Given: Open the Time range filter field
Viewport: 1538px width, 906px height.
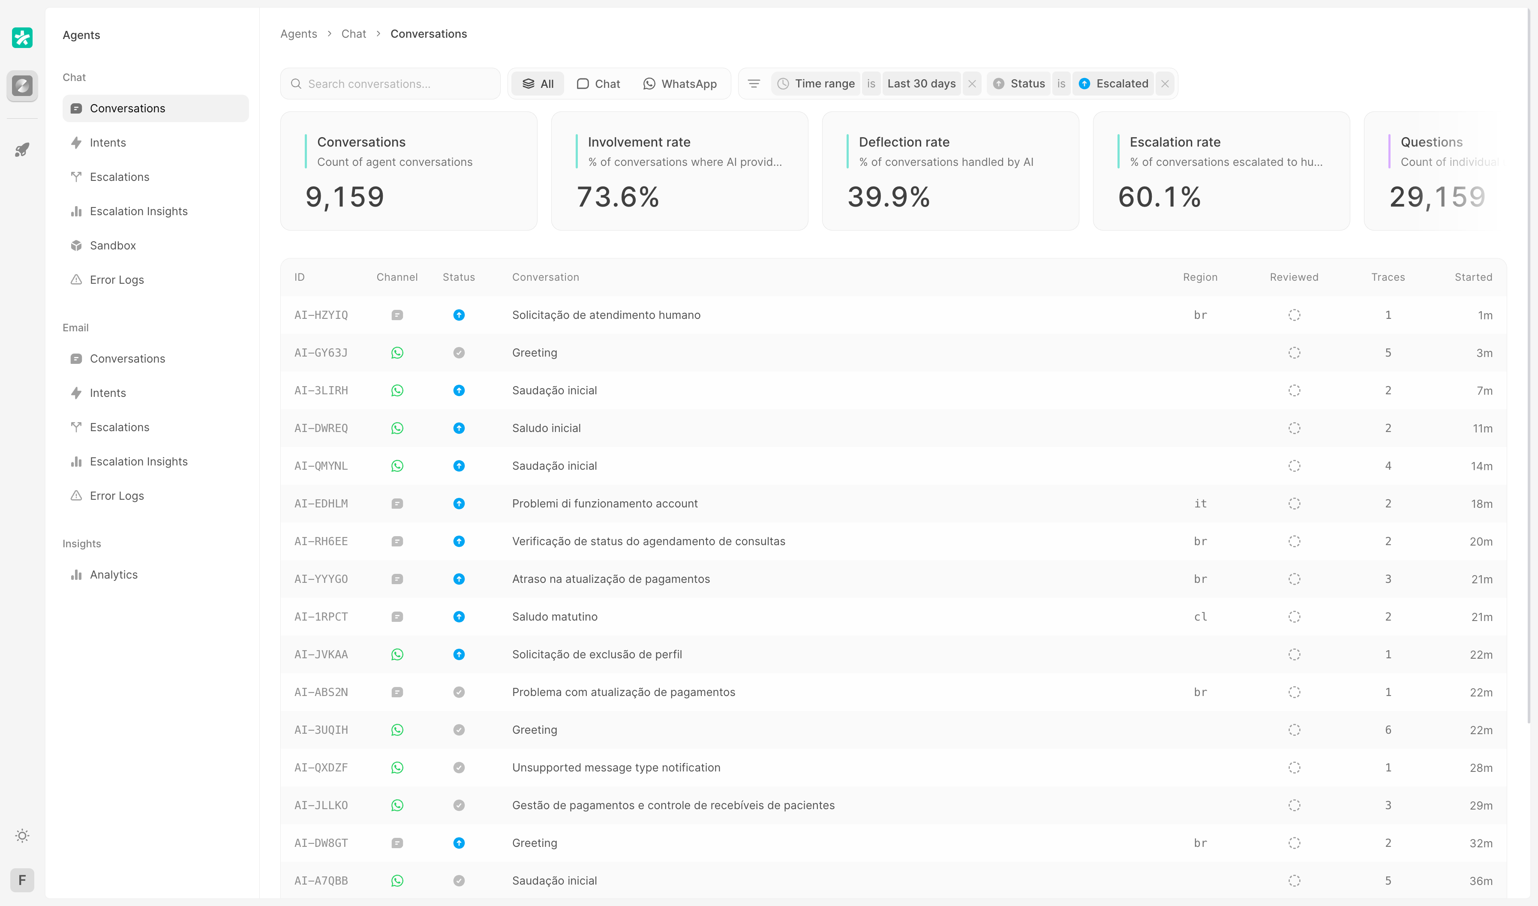Looking at the screenshot, I should (816, 84).
